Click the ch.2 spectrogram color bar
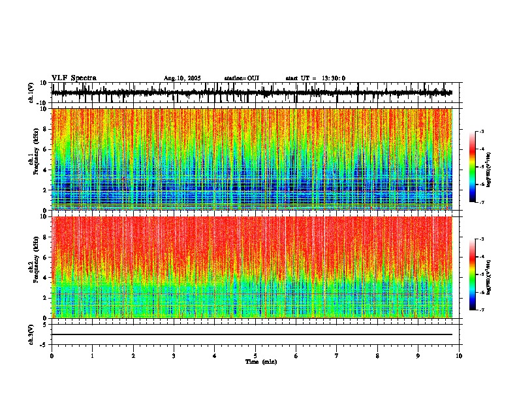 coord(472,274)
